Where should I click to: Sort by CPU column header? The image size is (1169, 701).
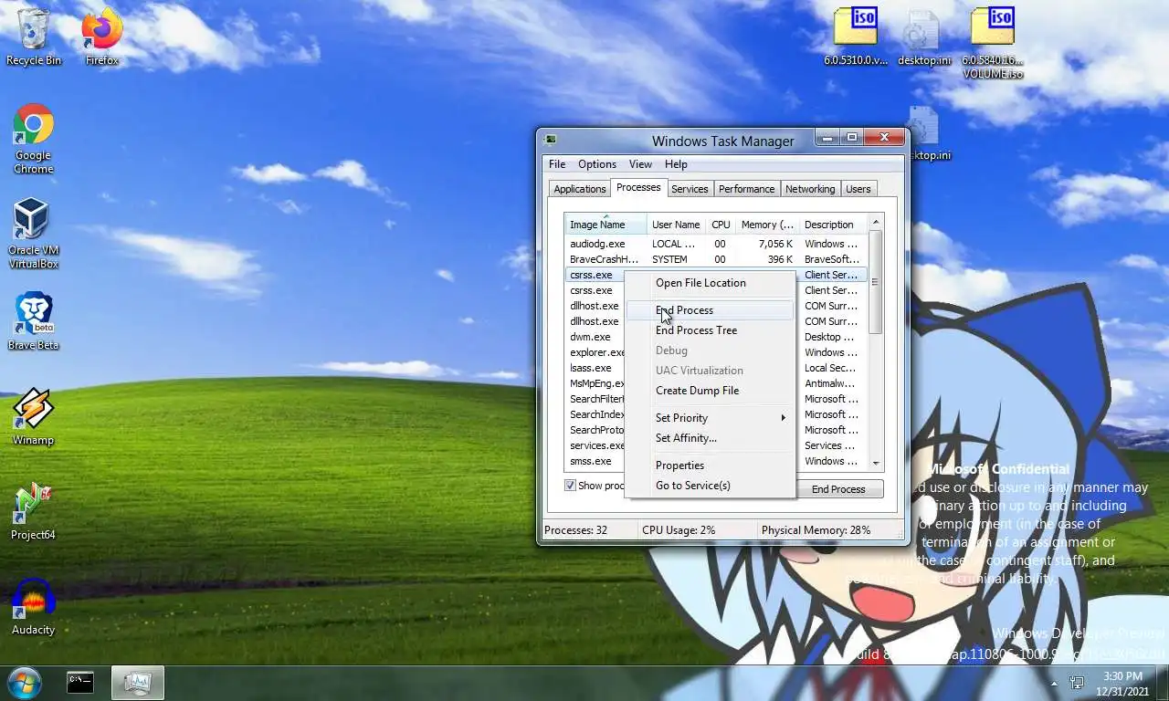pos(721,225)
